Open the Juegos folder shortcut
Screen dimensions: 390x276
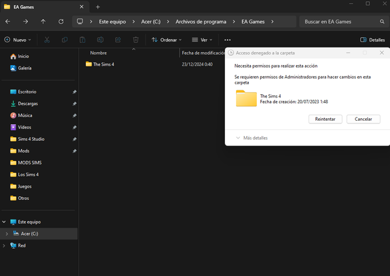(x=21, y=186)
